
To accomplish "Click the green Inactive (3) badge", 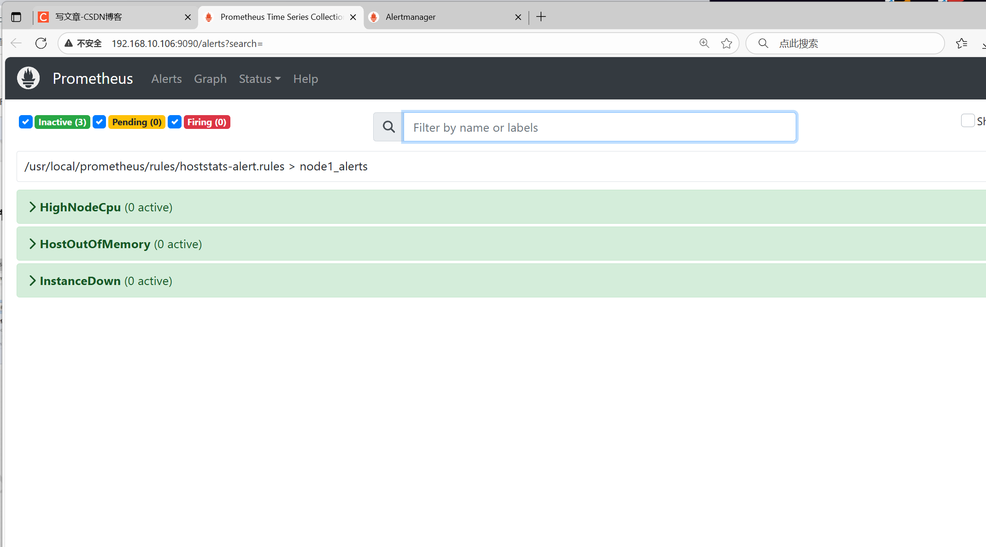I will click(x=62, y=122).
